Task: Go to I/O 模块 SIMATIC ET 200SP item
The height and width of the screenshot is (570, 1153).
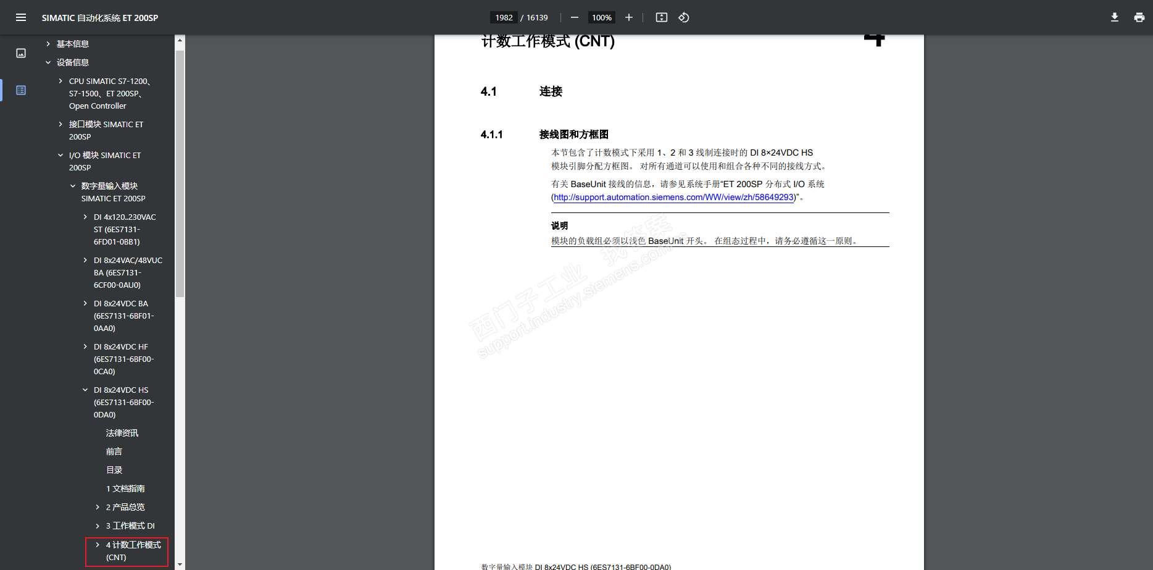Action: (105, 161)
